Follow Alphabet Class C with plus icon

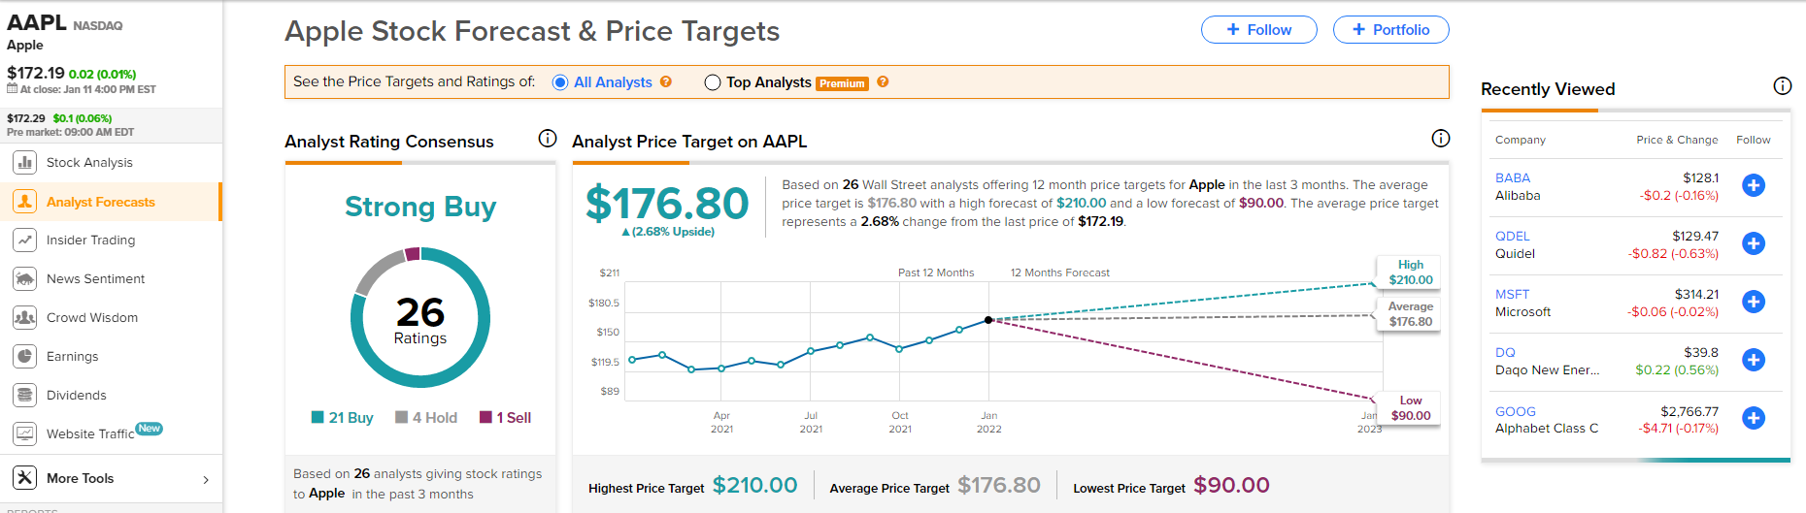[1754, 418]
